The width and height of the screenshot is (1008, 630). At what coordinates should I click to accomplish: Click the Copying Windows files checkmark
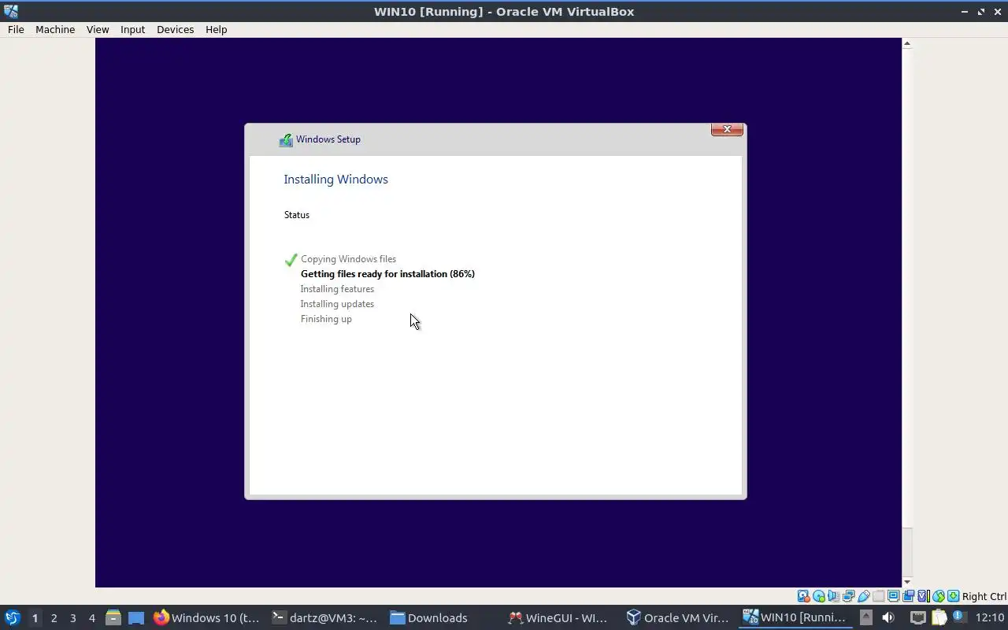[x=291, y=260]
